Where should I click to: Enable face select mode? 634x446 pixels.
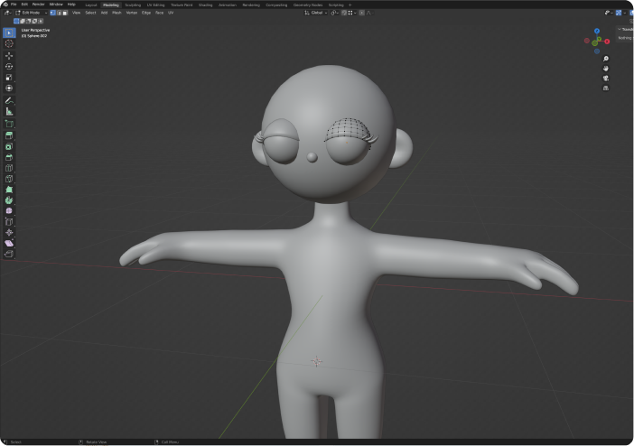[65, 13]
